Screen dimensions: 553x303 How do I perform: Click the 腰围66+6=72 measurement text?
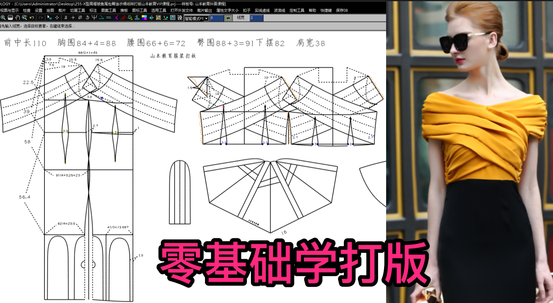click(156, 43)
